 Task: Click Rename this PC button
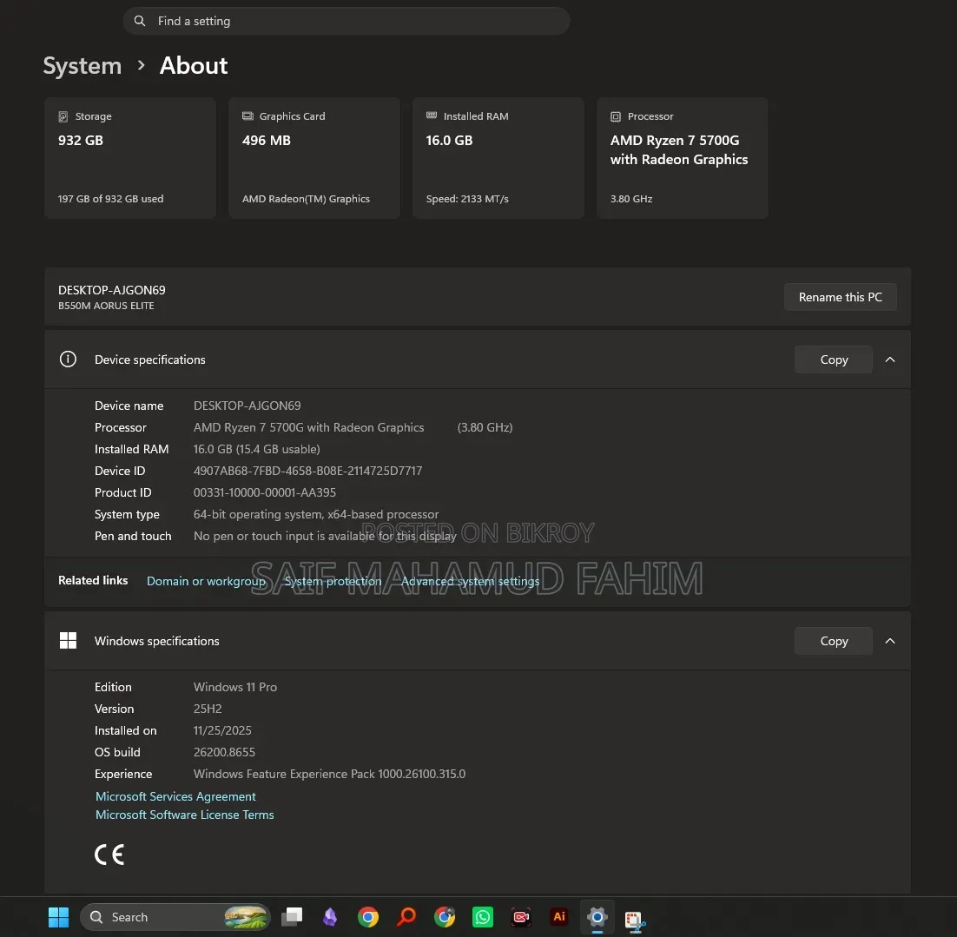841,297
